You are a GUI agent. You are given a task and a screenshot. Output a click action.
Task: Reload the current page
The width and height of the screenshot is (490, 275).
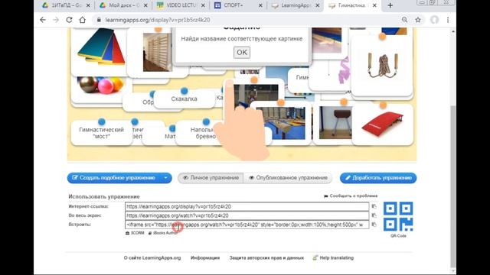[69, 20]
